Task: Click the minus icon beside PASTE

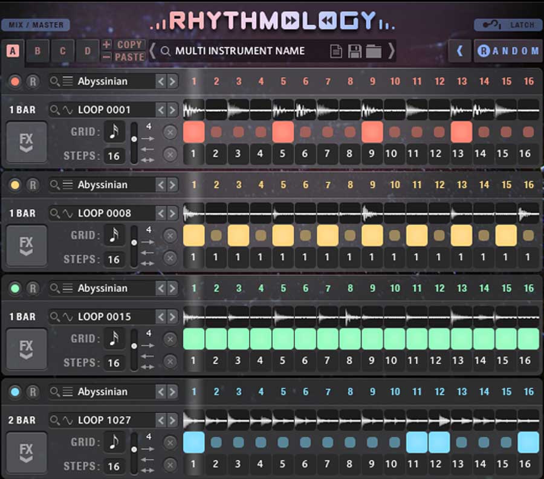Action: (106, 57)
